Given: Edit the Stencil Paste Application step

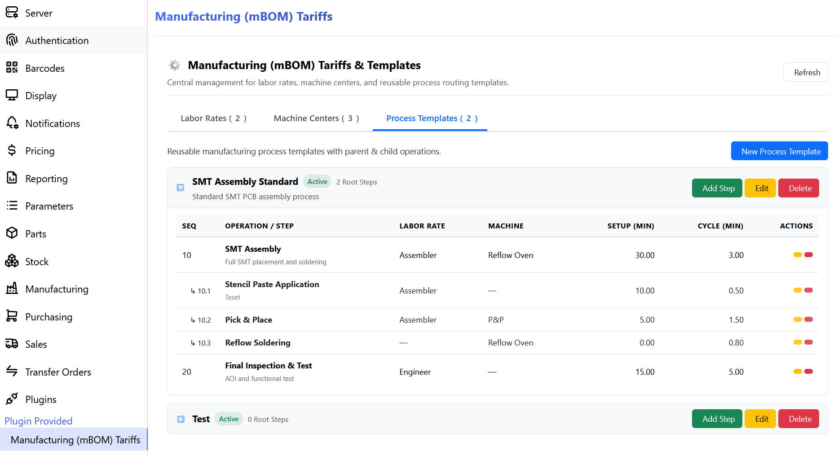Looking at the screenshot, I should coord(798,290).
